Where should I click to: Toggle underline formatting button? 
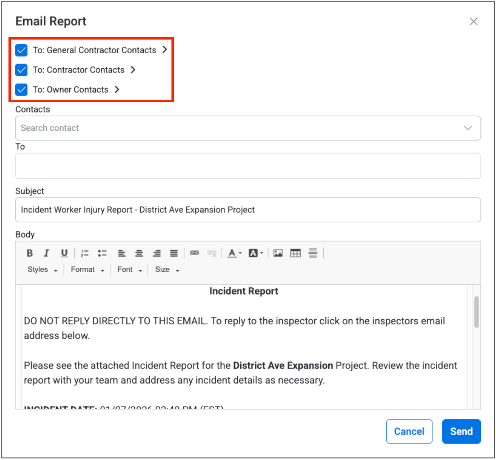coord(64,253)
